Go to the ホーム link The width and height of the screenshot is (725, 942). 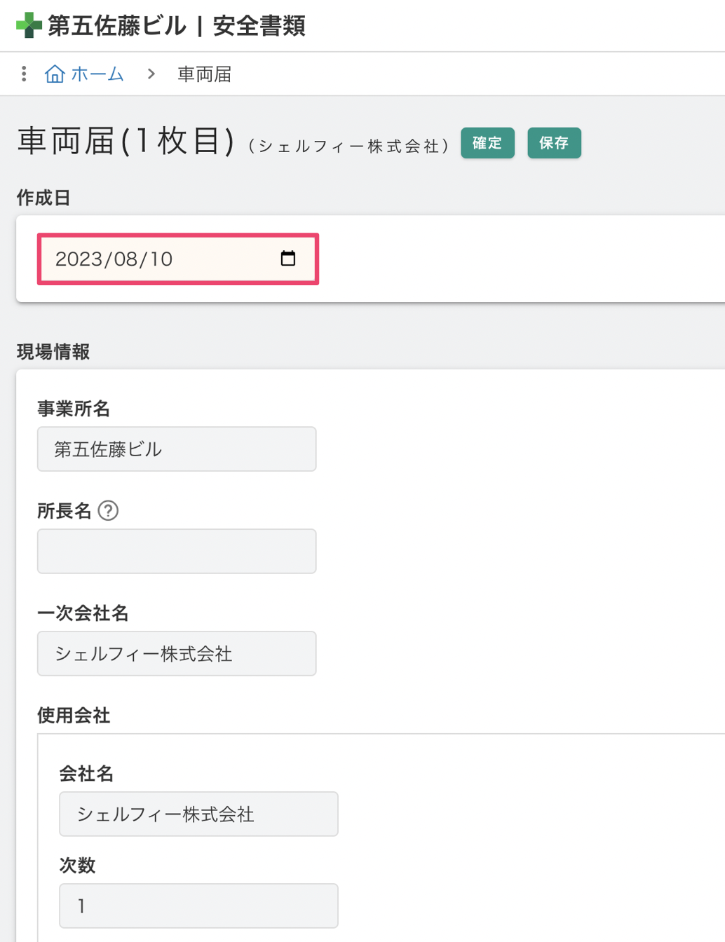(x=97, y=74)
